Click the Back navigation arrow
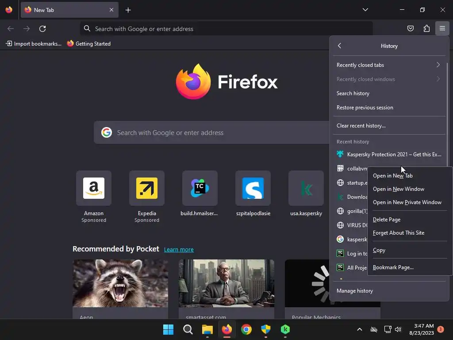The image size is (453, 340). (11, 29)
